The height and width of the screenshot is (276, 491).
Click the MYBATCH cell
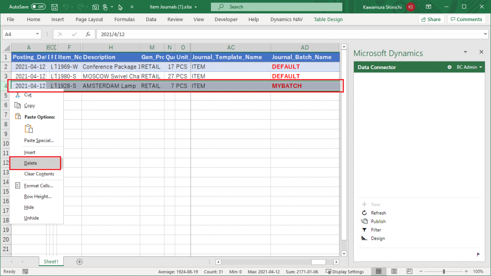(305, 86)
